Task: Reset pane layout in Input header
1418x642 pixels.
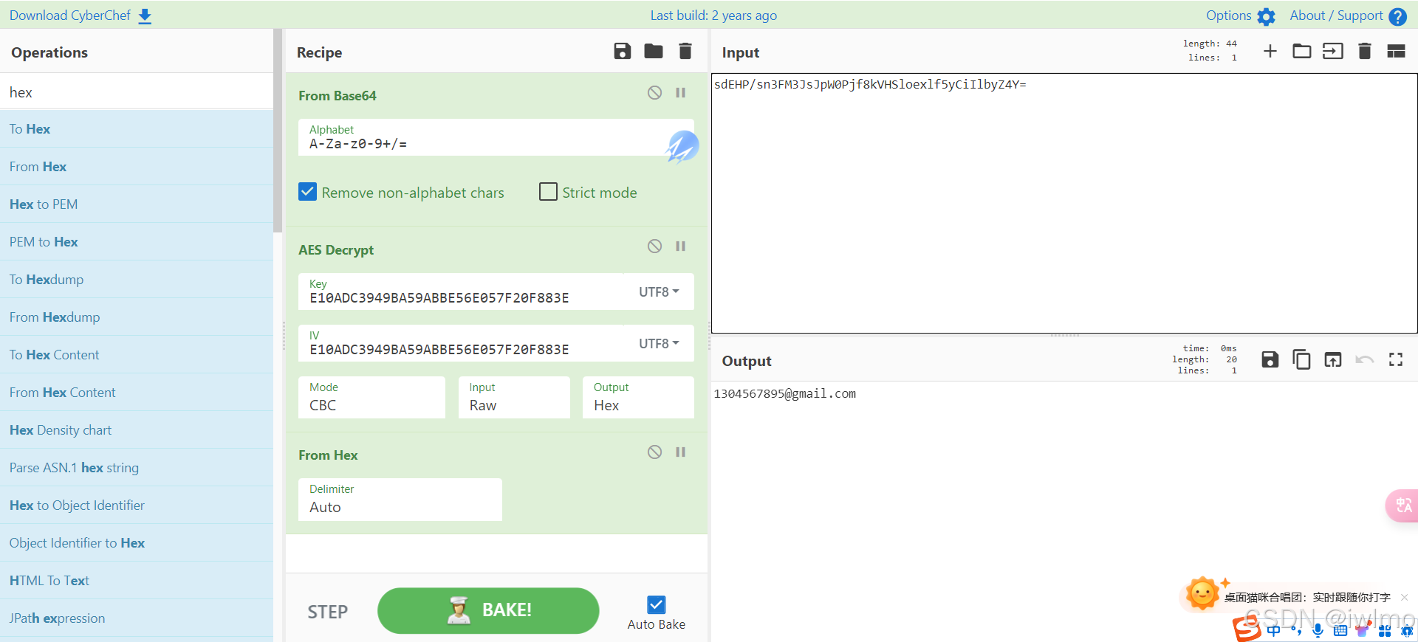Action: click(1396, 51)
